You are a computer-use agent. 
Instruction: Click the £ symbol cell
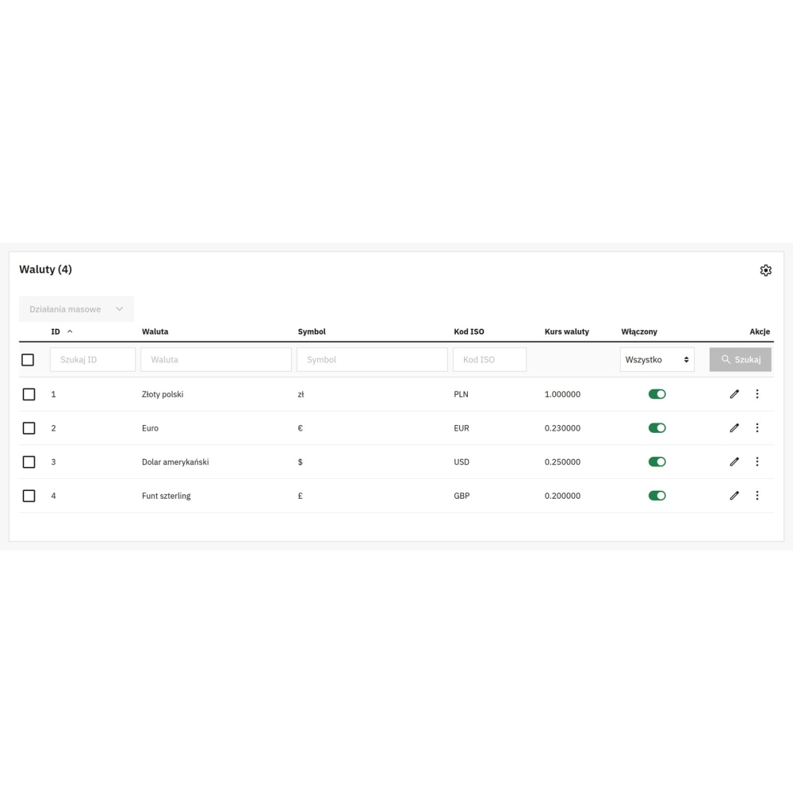coord(301,496)
